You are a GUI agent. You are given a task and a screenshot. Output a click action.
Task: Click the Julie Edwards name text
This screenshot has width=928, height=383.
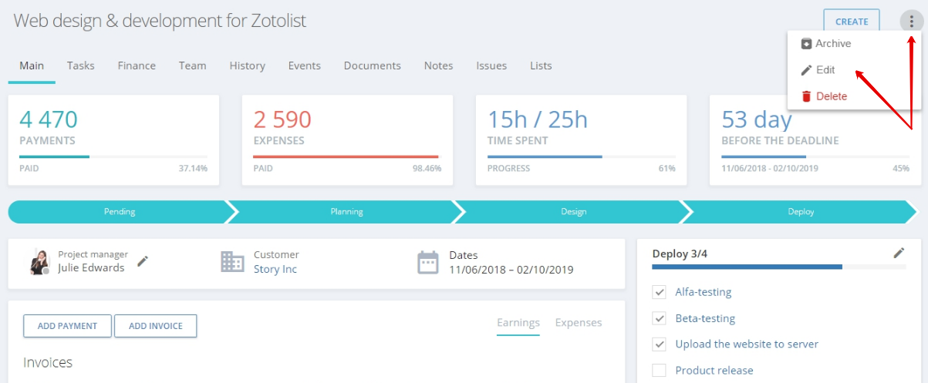point(91,268)
